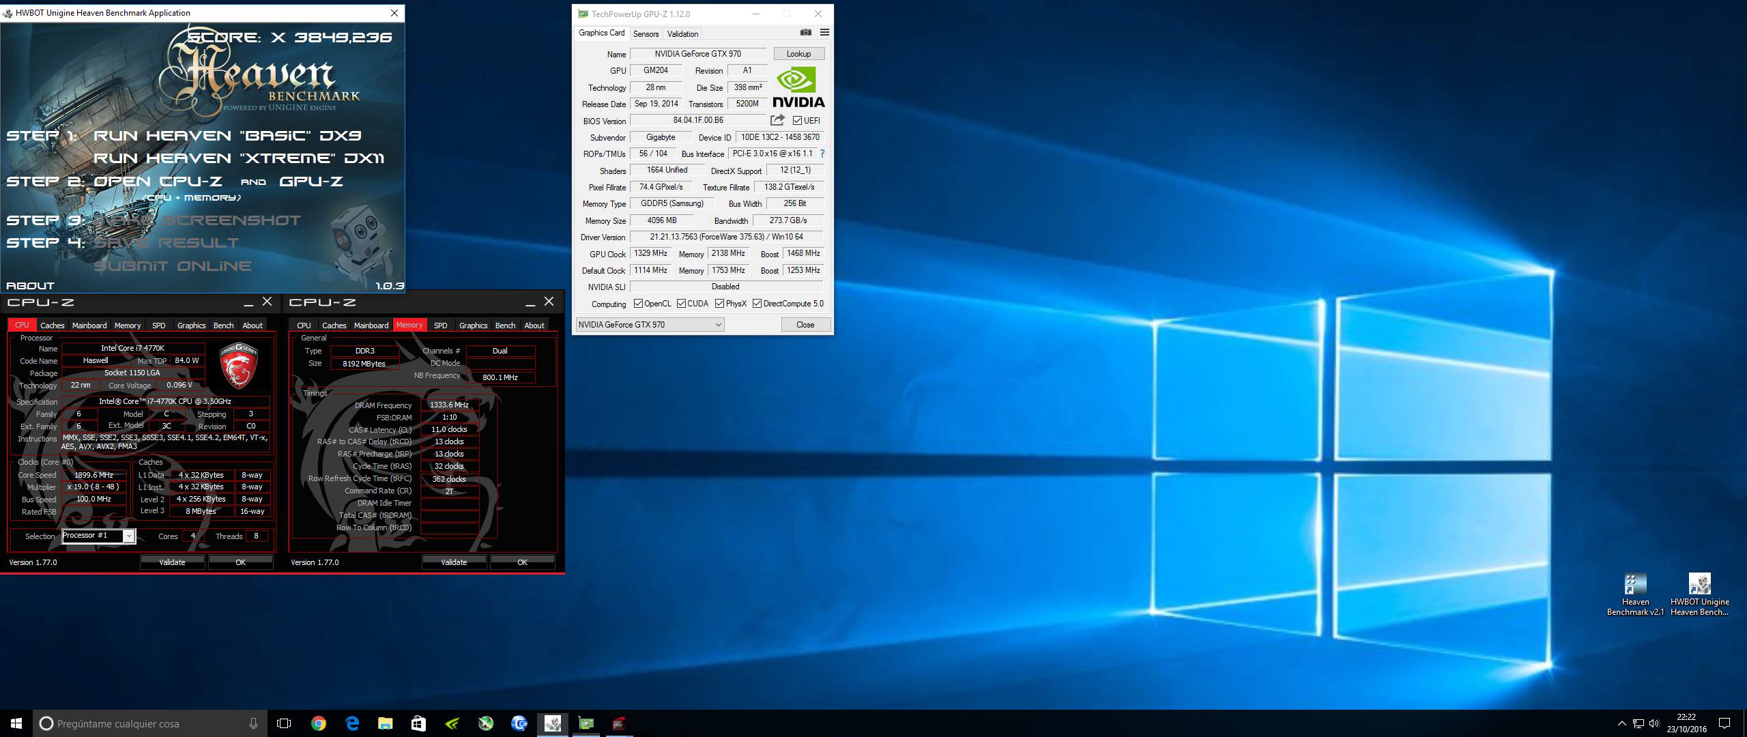The width and height of the screenshot is (1747, 737).
Task: Click ABOUT in the HWBOT Heaven app
Action: [30, 286]
